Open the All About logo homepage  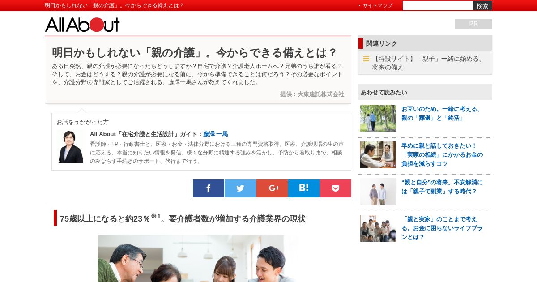[82, 25]
